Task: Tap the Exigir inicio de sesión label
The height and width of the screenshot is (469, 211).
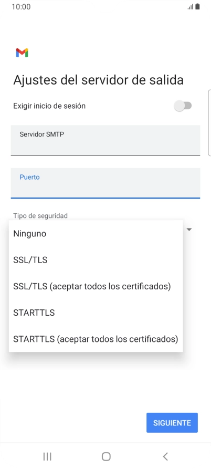Action: point(49,106)
